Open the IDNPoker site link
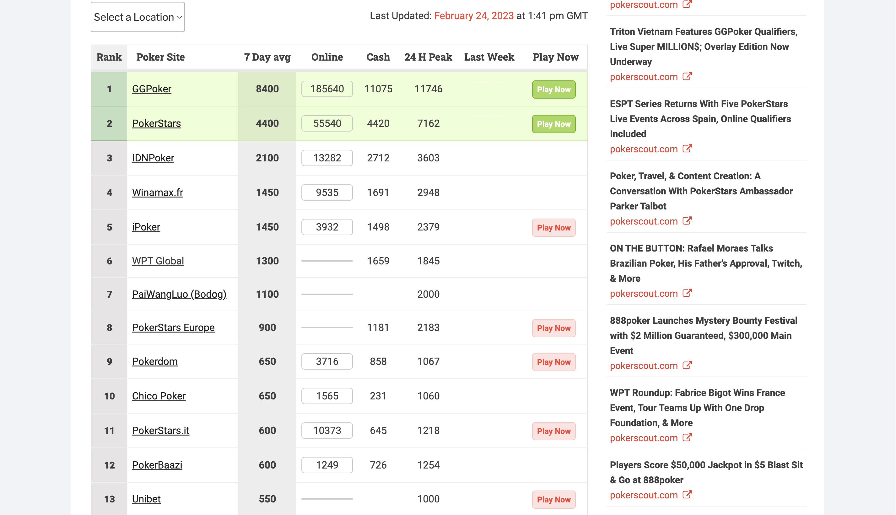Image resolution: width=896 pixels, height=515 pixels. click(x=153, y=158)
